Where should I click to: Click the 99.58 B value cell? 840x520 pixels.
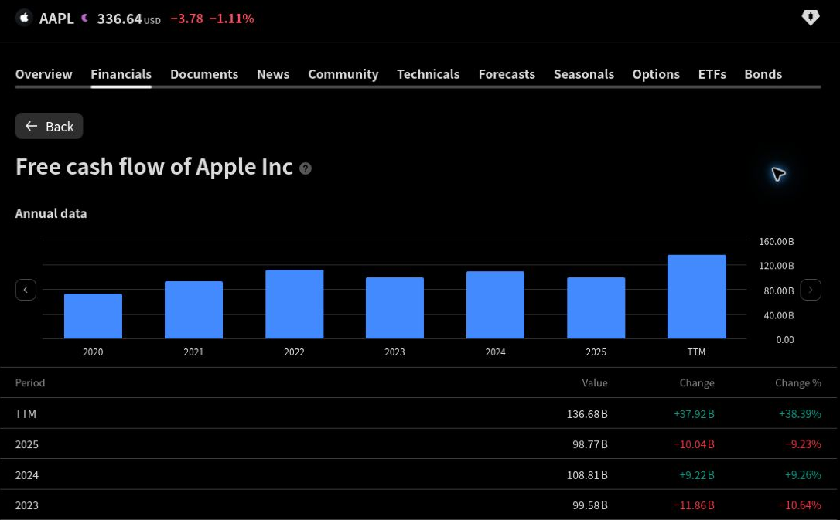[590, 505]
